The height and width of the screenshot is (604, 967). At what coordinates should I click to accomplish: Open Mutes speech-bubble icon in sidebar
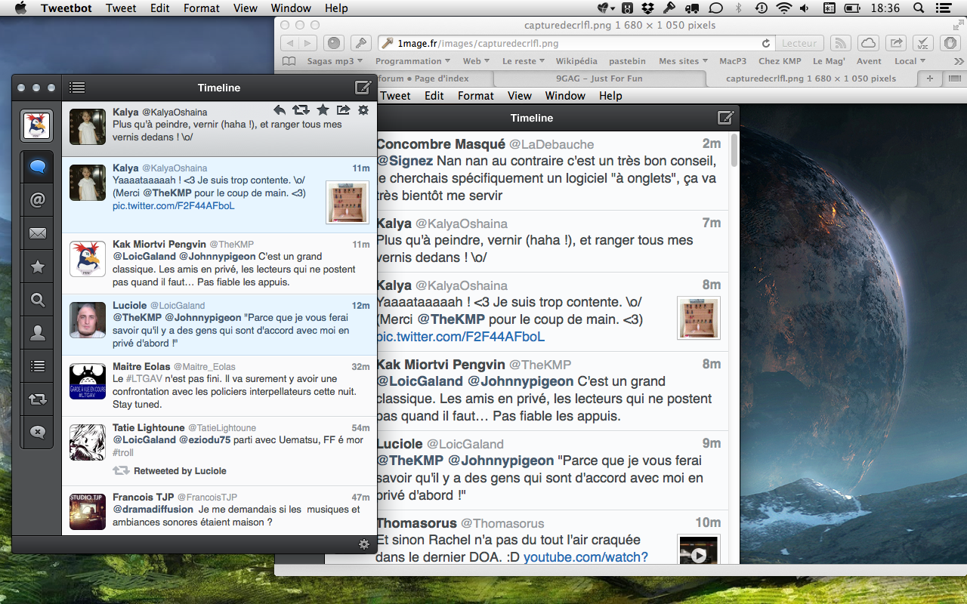point(38,432)
